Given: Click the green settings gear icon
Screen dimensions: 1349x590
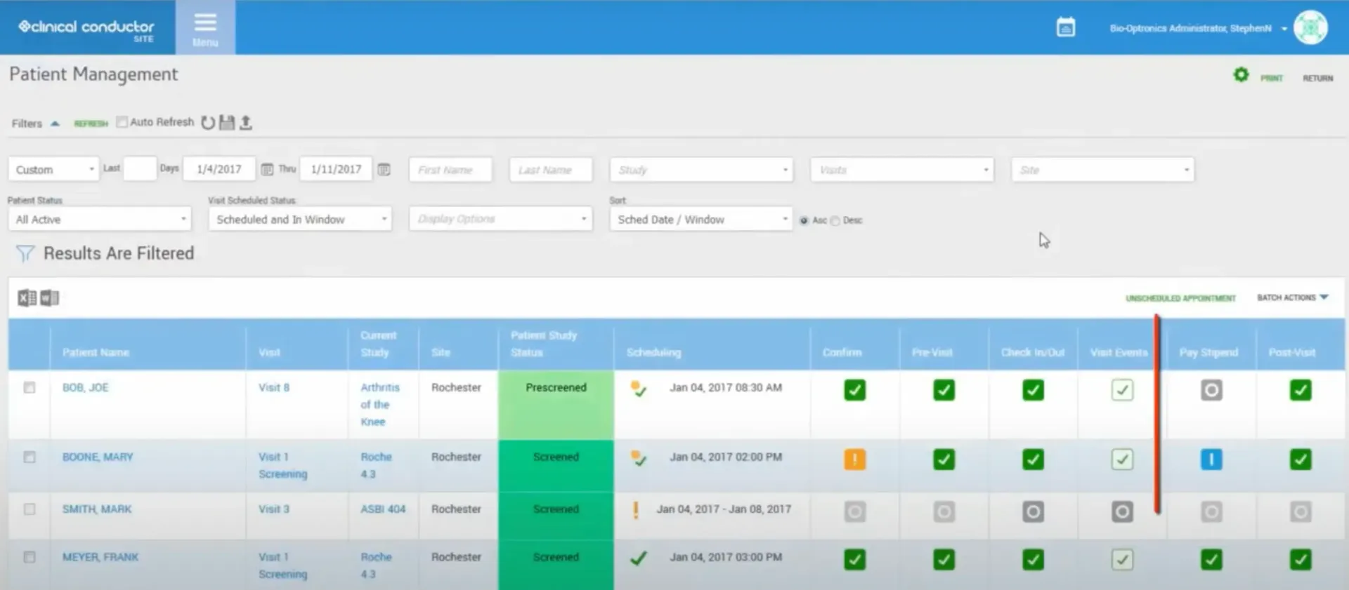Looking at the screenshot, I should coord(1241,74).
